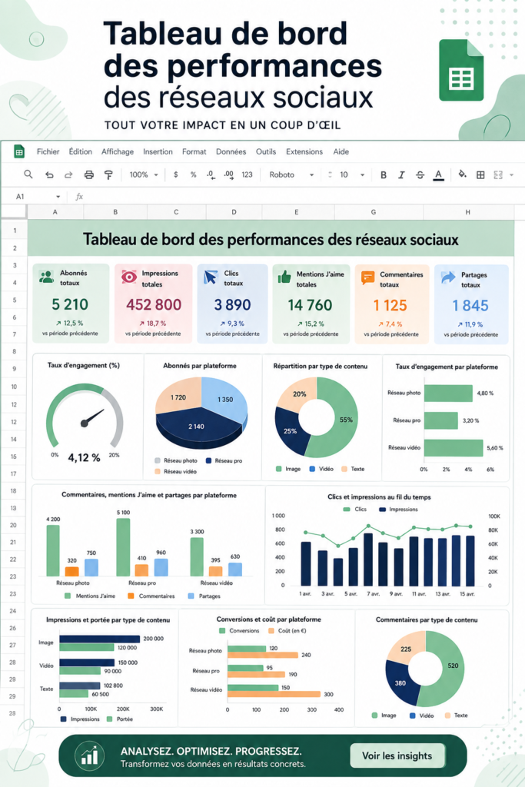This screenshot has height=787, width=525.
Task: Open the fill color bucket
Action: point(462,174)
